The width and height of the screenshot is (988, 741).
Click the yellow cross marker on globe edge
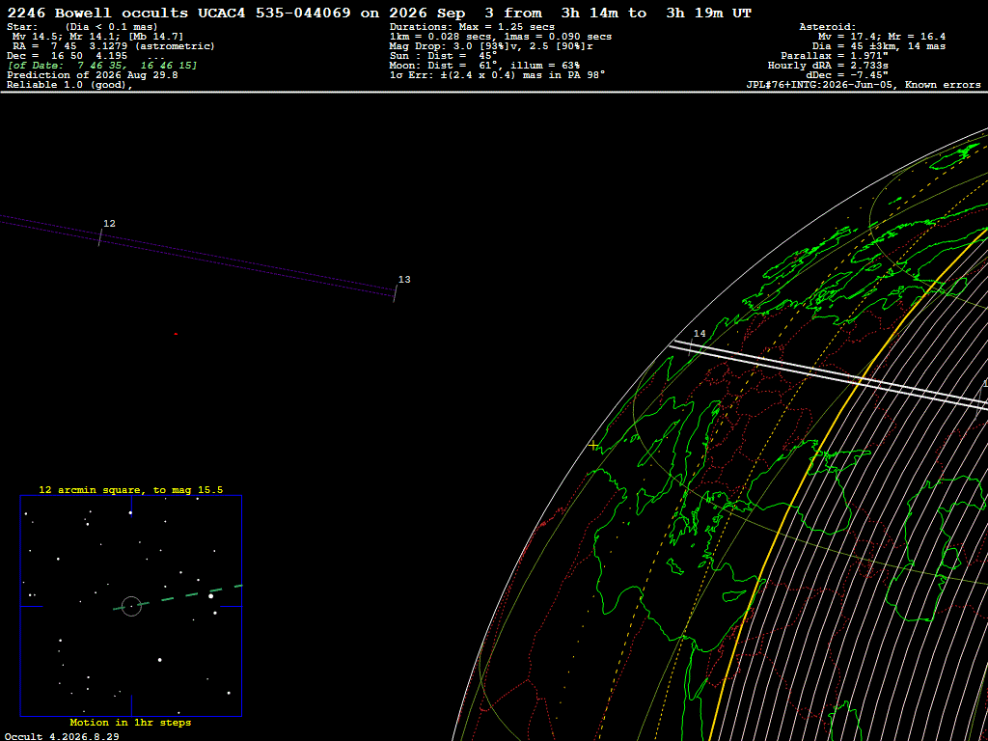pyautogui.click(x=593, y=446)
